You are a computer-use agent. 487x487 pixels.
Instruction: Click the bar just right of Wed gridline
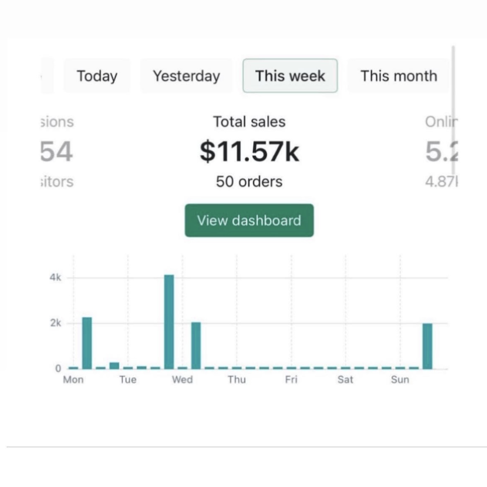(196, 345)
